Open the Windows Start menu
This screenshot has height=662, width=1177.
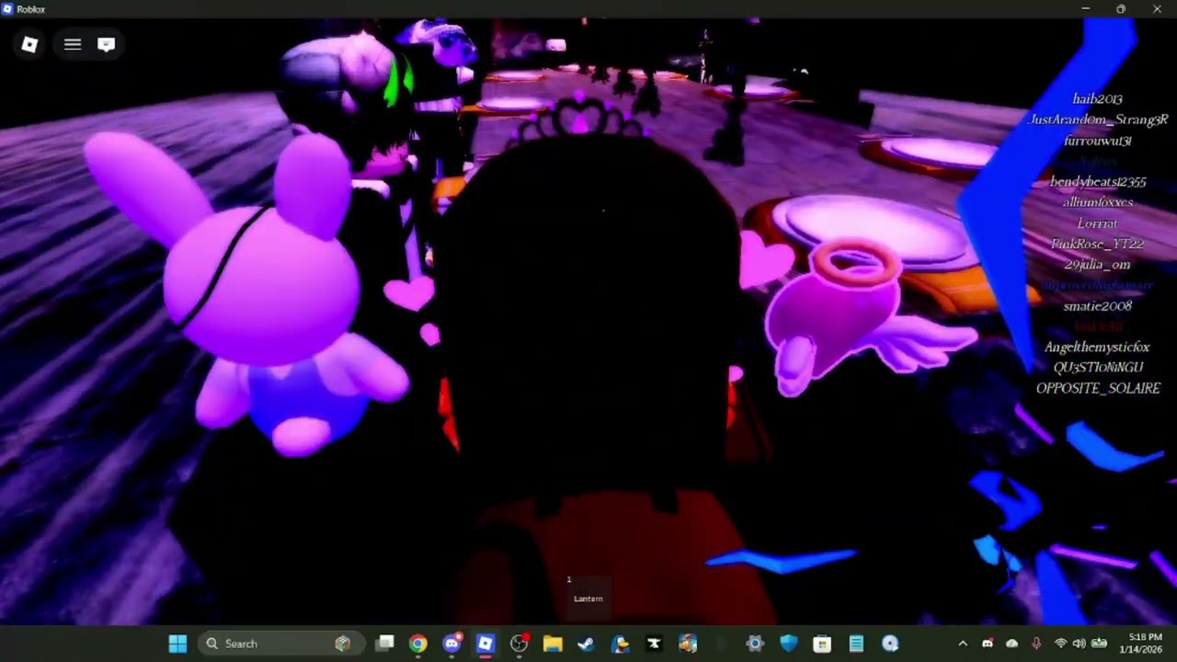point(177,644)
